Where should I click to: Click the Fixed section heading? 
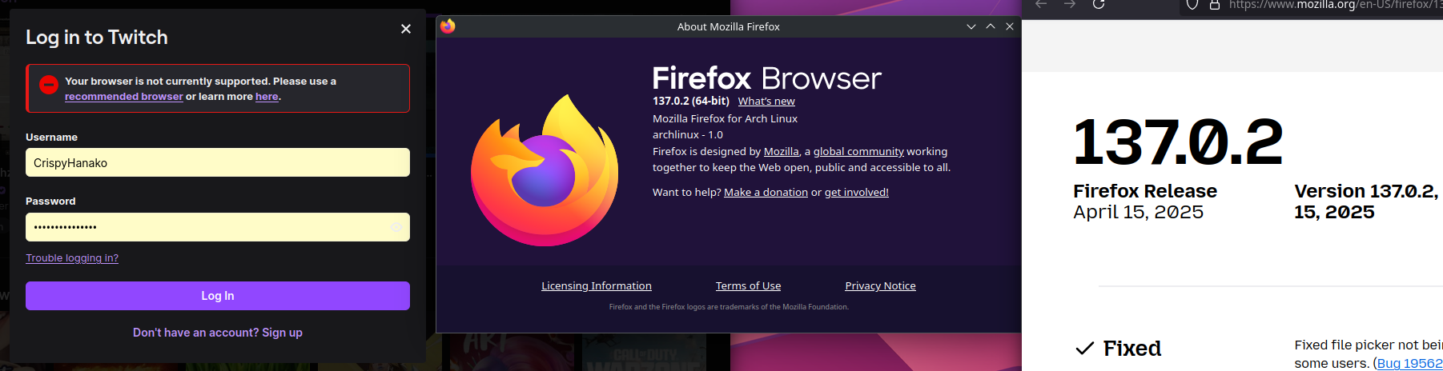tap(1131, 349)
